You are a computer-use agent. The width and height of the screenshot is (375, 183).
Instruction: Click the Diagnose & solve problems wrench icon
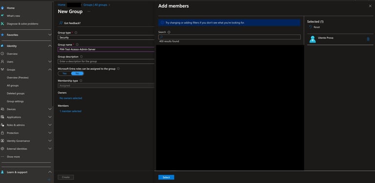2,23
